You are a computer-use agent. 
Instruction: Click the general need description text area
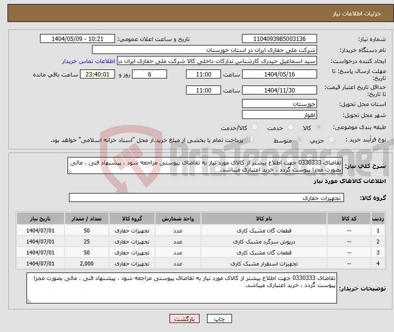pyautogui.click(x=205, y=165)
